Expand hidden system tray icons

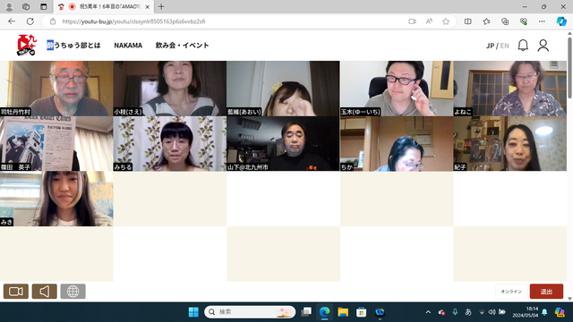coord(428,312)
